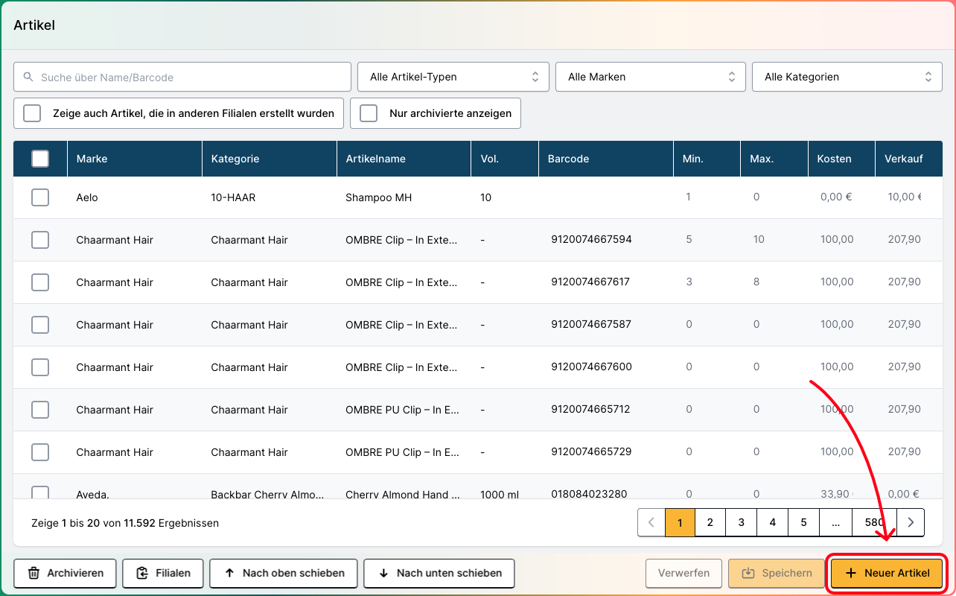Open the Alle Artikel-Typen dropdown
956x596 pixels.
[453, 77]
